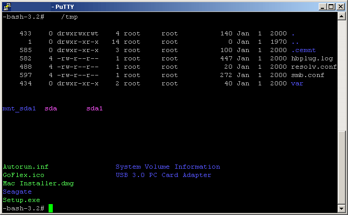348x215 pixels.
Task: Click the file size 447
Action: tap(226, 59)
